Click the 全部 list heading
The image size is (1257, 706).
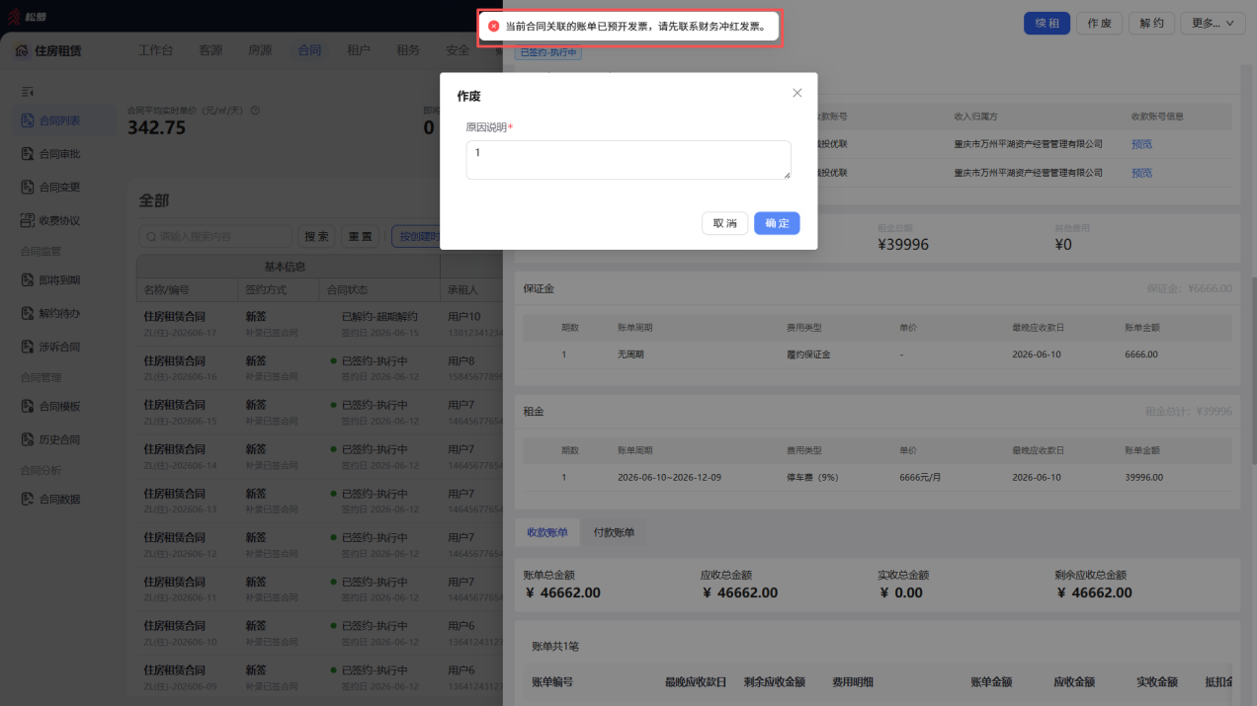[154, 200]
